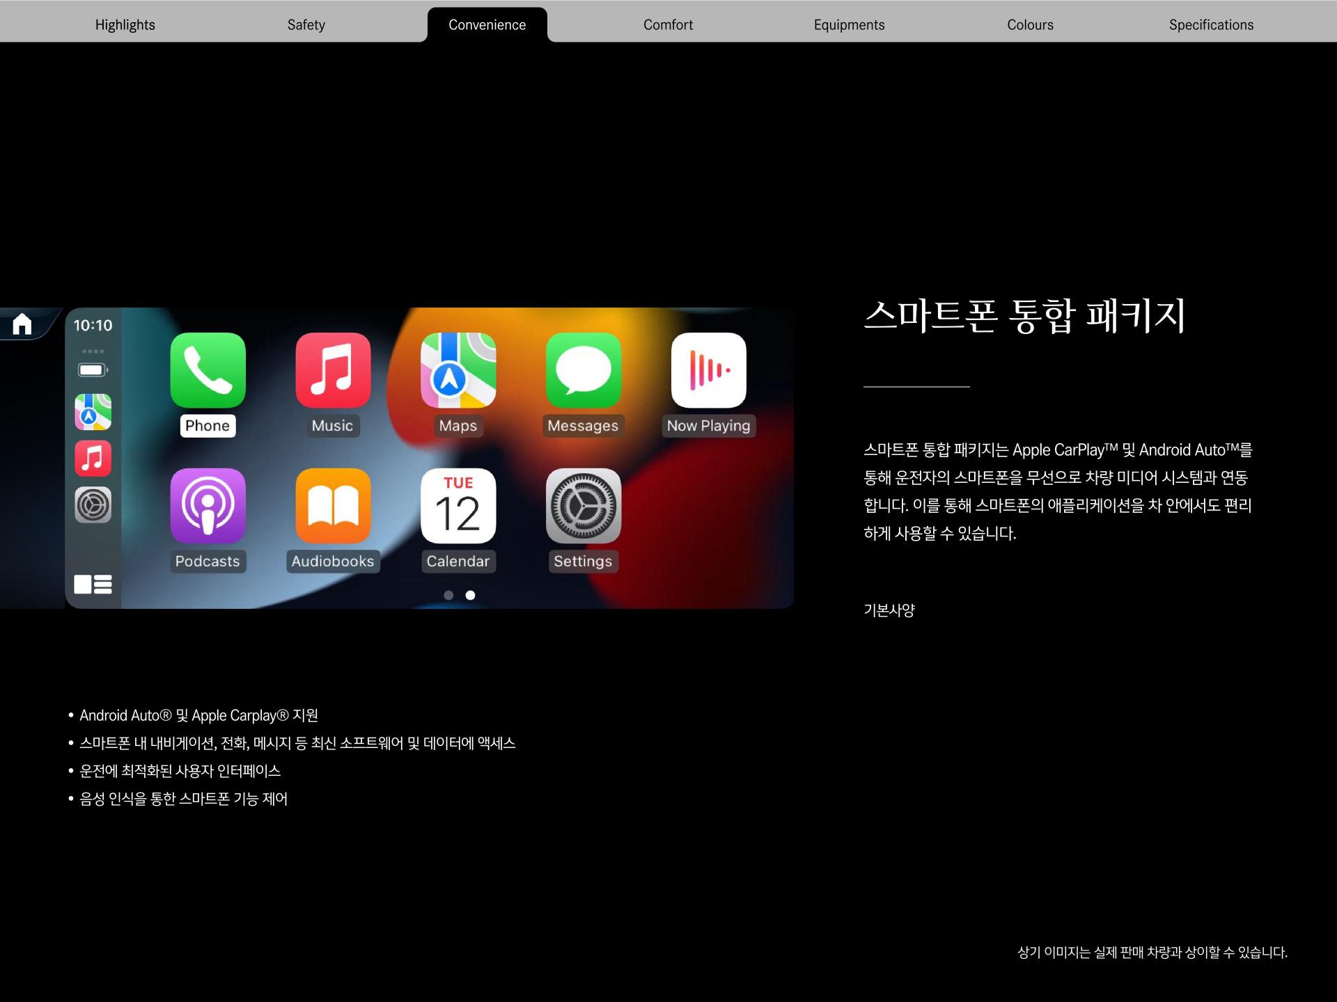Go to the first home screen page dot

[448, 595]
